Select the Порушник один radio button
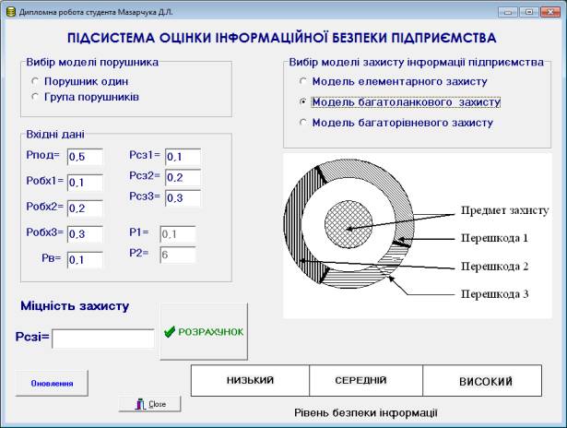The image size is (567, 428). coord(35,81)
